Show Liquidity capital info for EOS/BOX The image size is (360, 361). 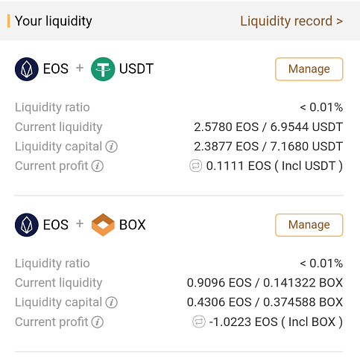tap(112, 302)
